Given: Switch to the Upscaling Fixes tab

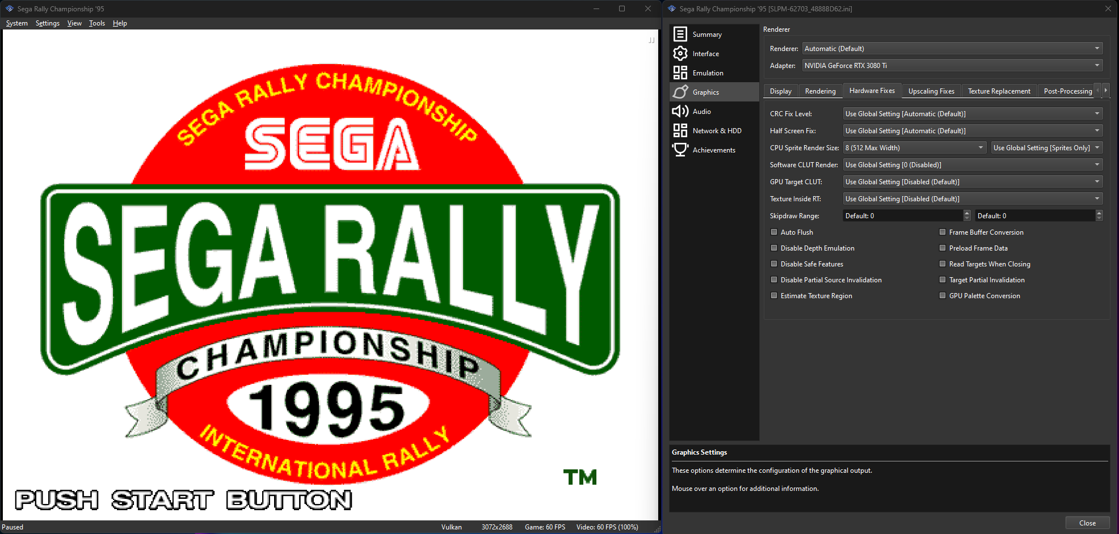Looking at the screenshot, I should click(x=931, y=91).
